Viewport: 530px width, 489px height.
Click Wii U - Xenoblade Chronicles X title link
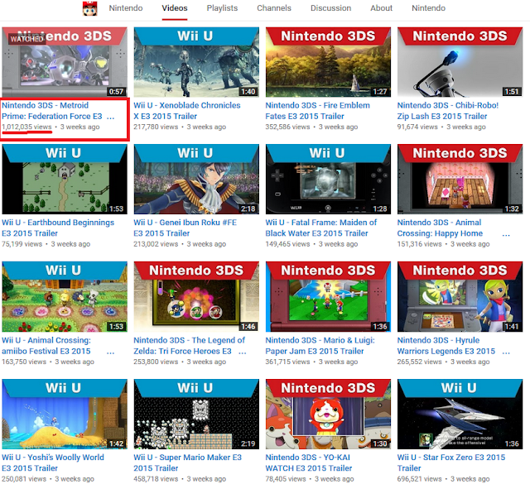pos(187,111)
